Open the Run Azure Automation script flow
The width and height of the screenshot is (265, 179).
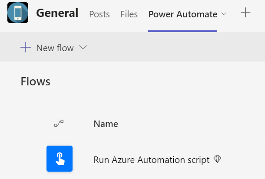(152, 160)
